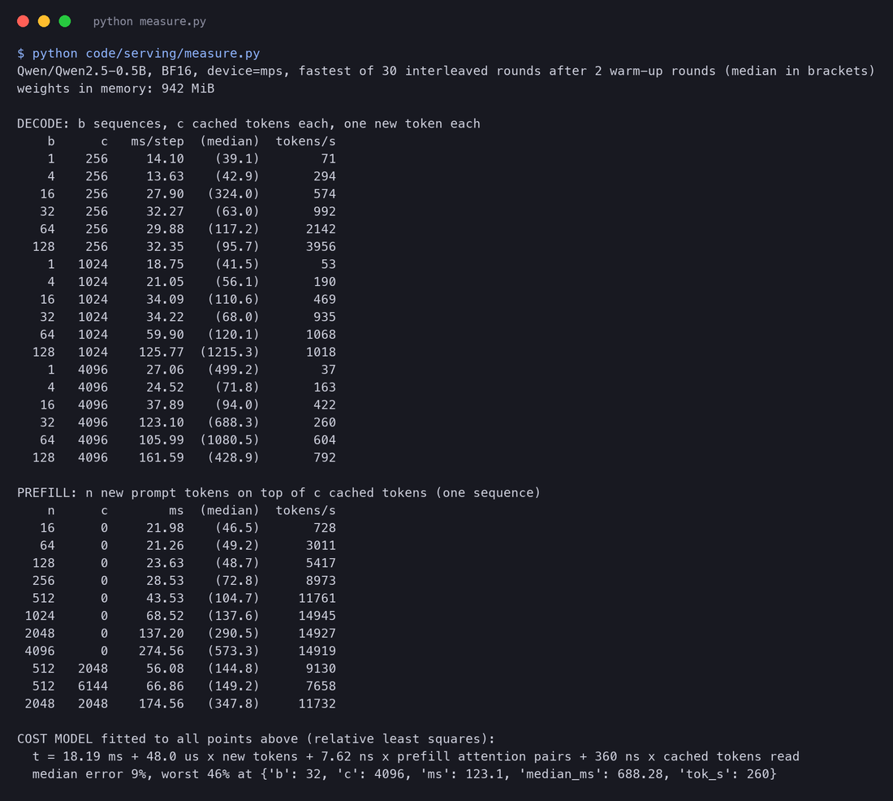Click prefill tokens/s value 5417
The width and height of the screenshot is (893, 801).
[x=321, y=563]
